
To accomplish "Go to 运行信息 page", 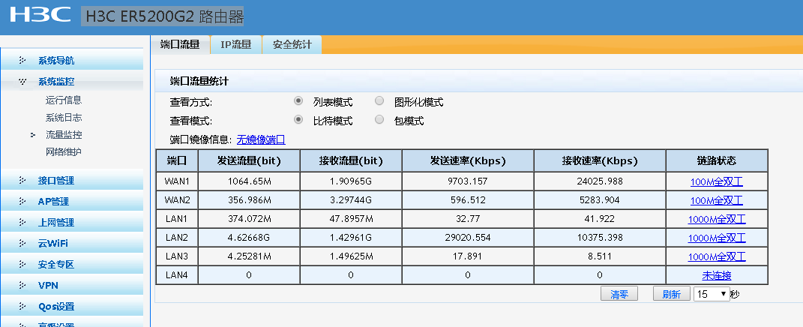I will (x=64, y=100).
